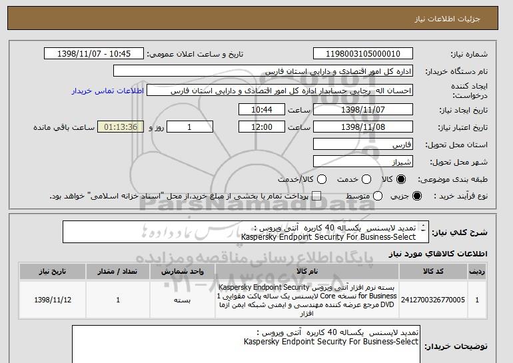Click the row number cell under ردیف
513x363 pixels.
477,300
